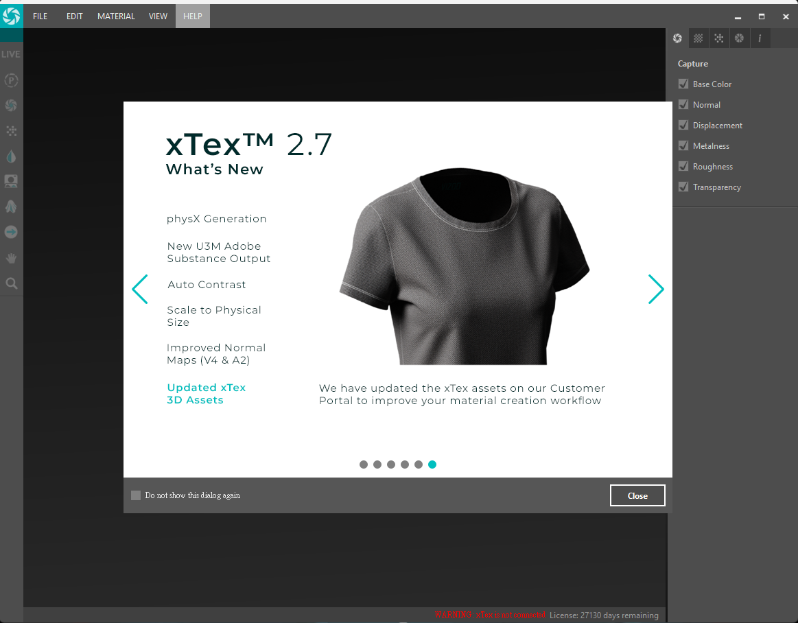This screenshot has width=798, height=623.
Task: Toggle the Normal checkbox
Action: pyautogui.click(x=683, y=104)
